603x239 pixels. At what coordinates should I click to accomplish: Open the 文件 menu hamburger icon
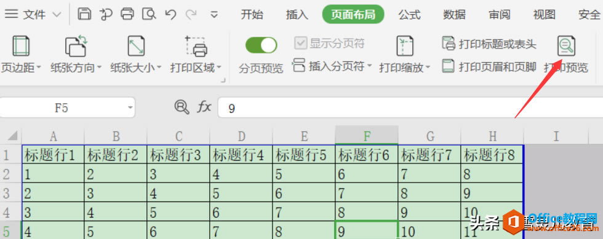click(12, 15)
